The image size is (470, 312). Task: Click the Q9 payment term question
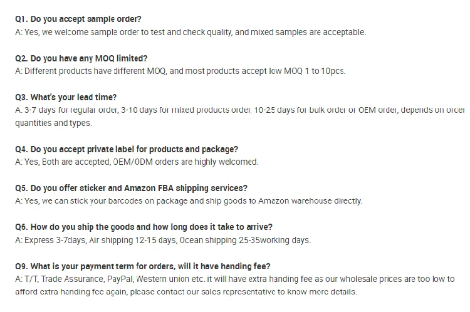[143, 266]
